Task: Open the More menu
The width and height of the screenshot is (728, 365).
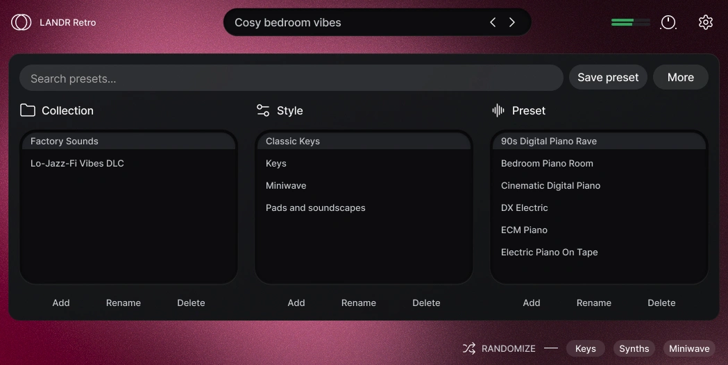Action: point(680,78)
